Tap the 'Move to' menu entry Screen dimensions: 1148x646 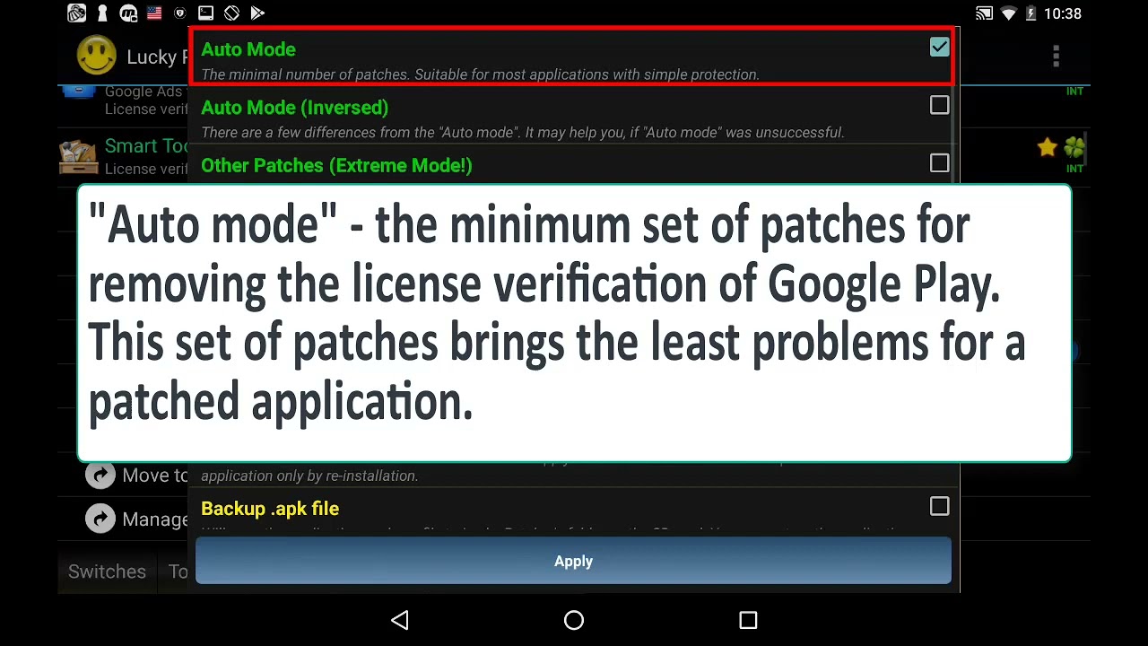click(155, 476)
